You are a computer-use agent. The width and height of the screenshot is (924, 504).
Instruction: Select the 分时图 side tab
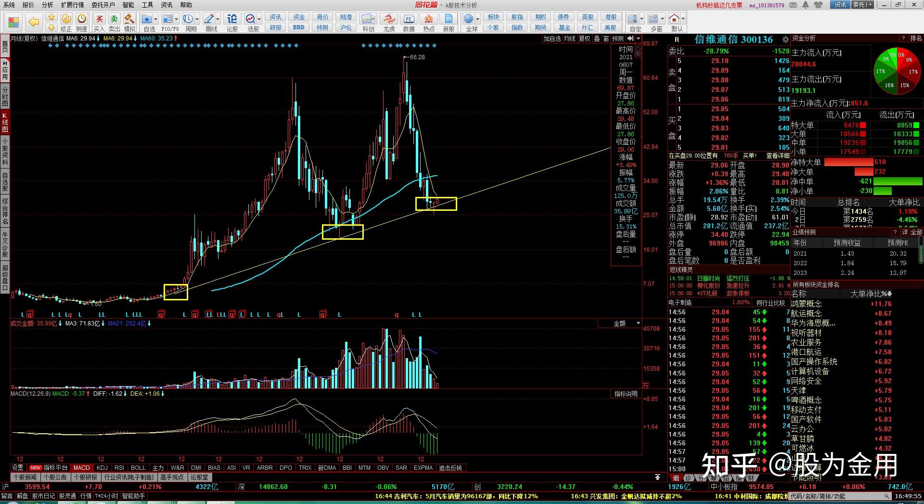click(x=5, y=96)
